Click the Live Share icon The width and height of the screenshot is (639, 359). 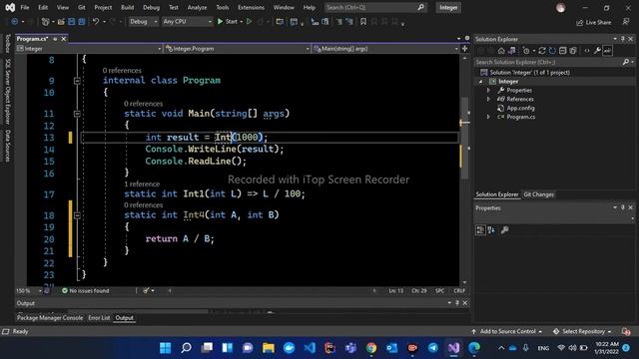[579, 23]
